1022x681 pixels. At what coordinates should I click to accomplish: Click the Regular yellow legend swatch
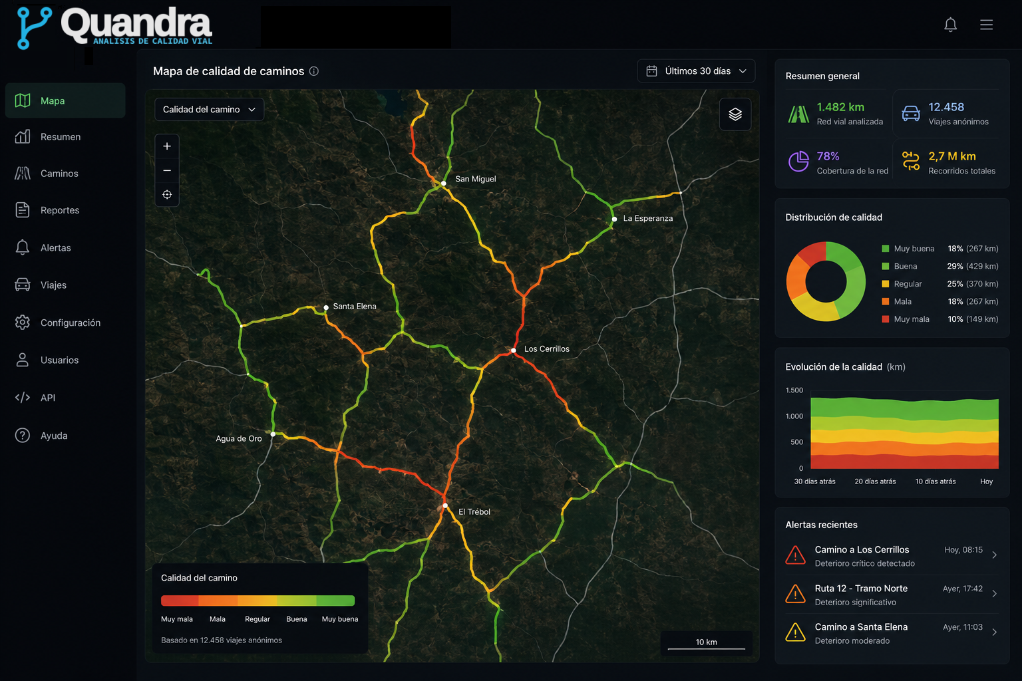(x=886, y=284)
